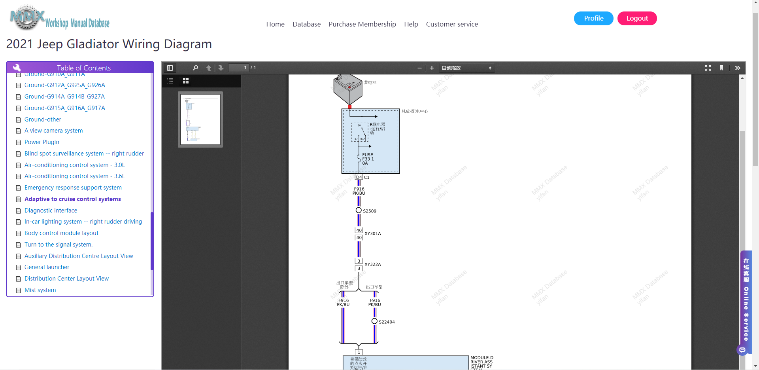Image resolution: width=759 pixels, height=370 pixels.
Task: Click the Profile button
Action: [593, 18]
